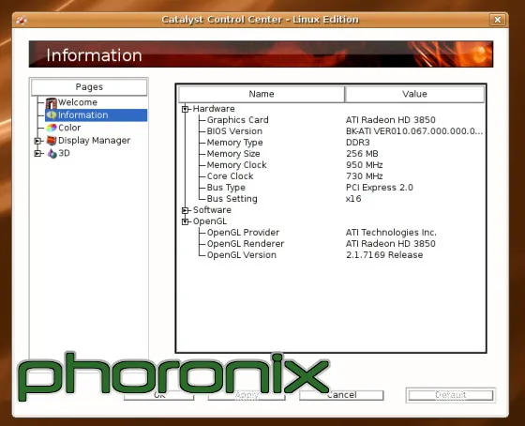The image size is (525, 426).
Task: Select the OpenGL Provider row
Action: [x=243, y=233]
